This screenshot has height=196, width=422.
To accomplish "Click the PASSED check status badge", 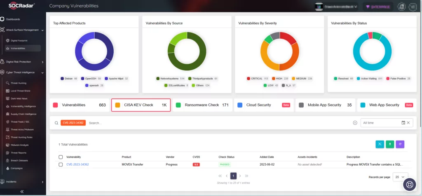I will [x=225, y=165].
